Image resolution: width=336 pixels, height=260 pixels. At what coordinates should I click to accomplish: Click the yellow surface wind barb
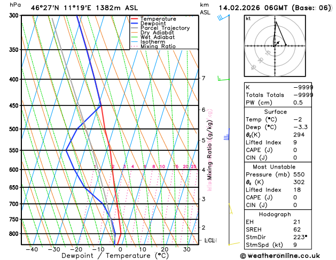pos(234,244)
